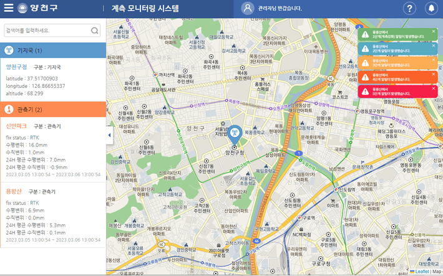Image resolution: width=443 pixels, height=276 pixels.
Task: Click warning icon on blue 2단계 alert
Action: click(365, 49)
